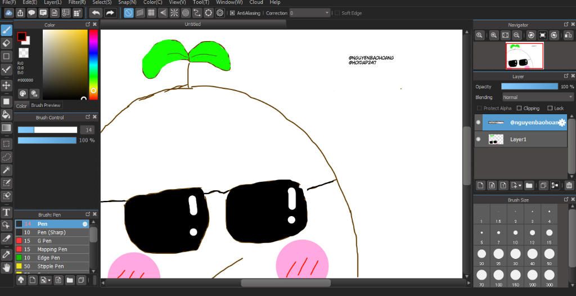Choose the Text tool
Viewport: 576px width, 296px height.
(x=7, y=212)
